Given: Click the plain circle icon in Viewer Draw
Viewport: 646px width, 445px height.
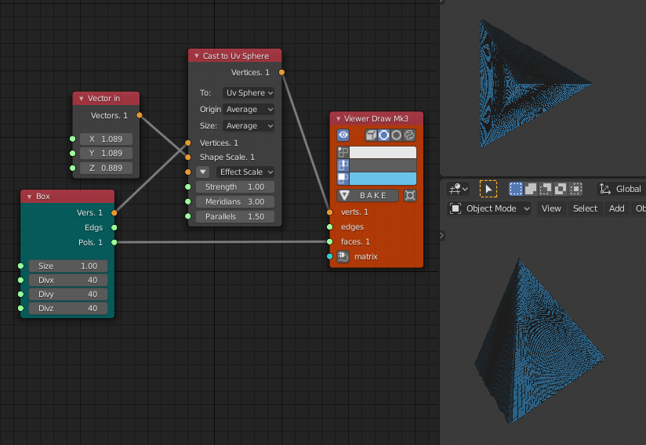Looking at the screenshot, I should coord(397,135).
